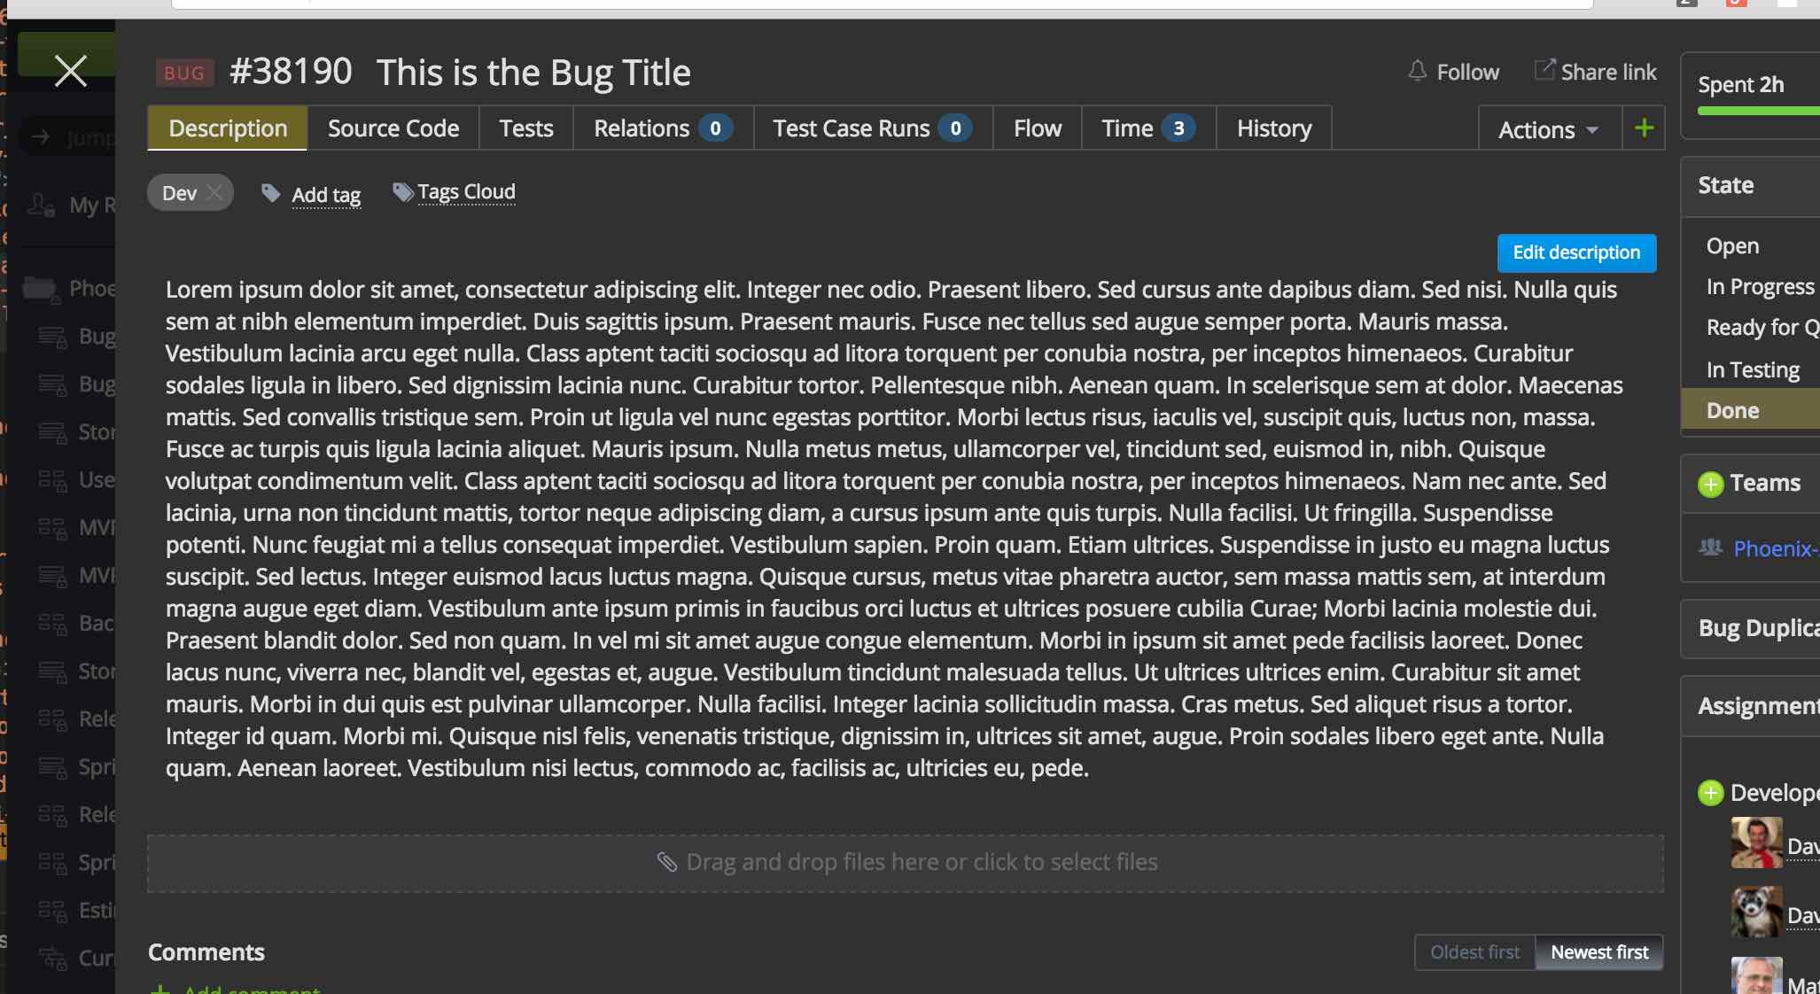Click the Jump arrow icon in sidebar

click(39, 136)
